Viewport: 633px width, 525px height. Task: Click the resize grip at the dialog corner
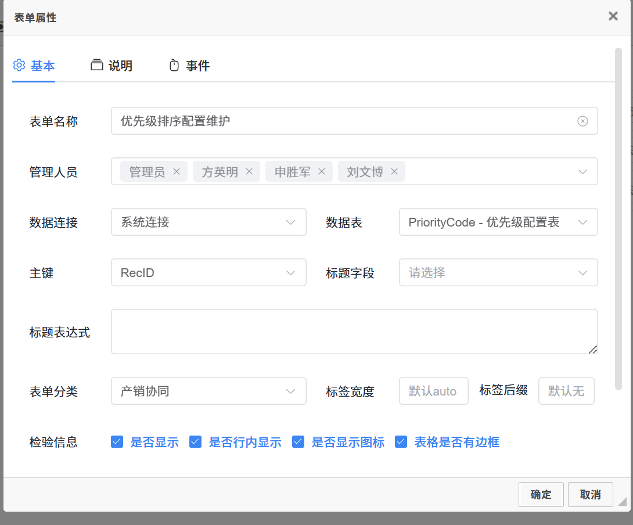point(622,501)
